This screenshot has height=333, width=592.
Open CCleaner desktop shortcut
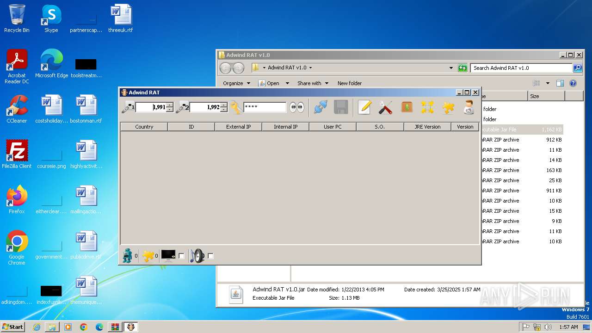pyautogui.click(x=17, y=109)
